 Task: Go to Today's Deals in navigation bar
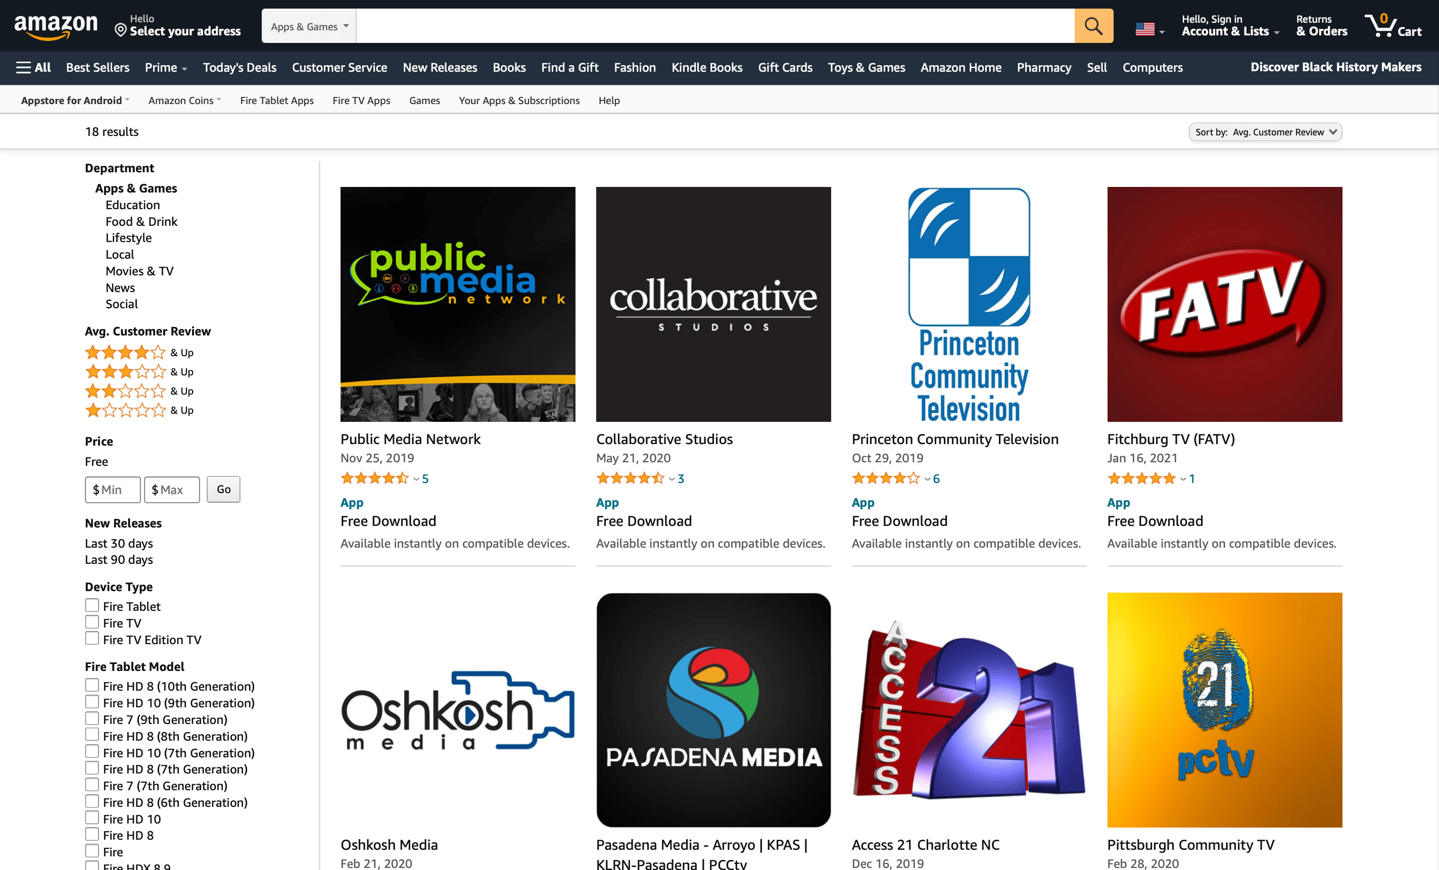pyautogui.click(x=239, y=68)
